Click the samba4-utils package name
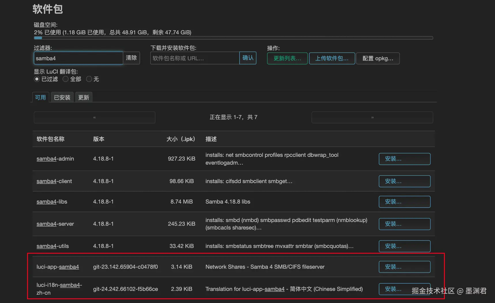Image resolution: width=495 pixels, height=303 pixels. [52, 246]
